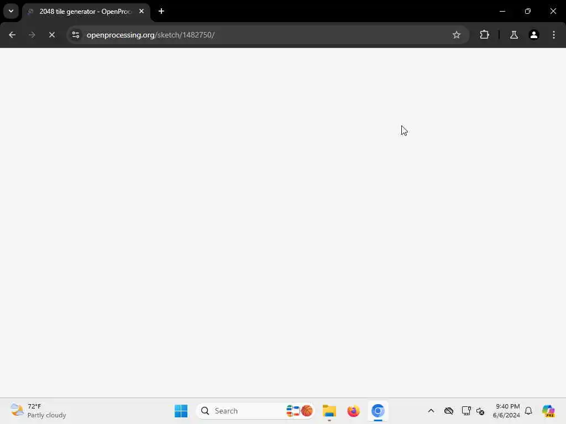Screen dimensions: 566x424
Task: Open a new tab
Action: coord(161,11)
